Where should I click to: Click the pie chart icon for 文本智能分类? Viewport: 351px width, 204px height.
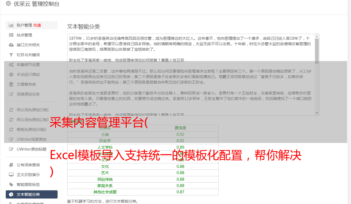pyautogui.click(x=11, y=194)
